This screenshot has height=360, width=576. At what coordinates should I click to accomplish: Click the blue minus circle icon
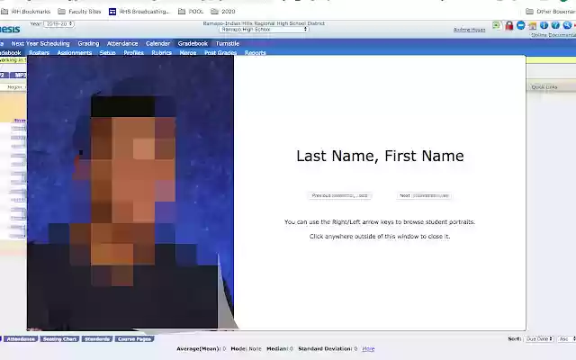click(520, 25)
